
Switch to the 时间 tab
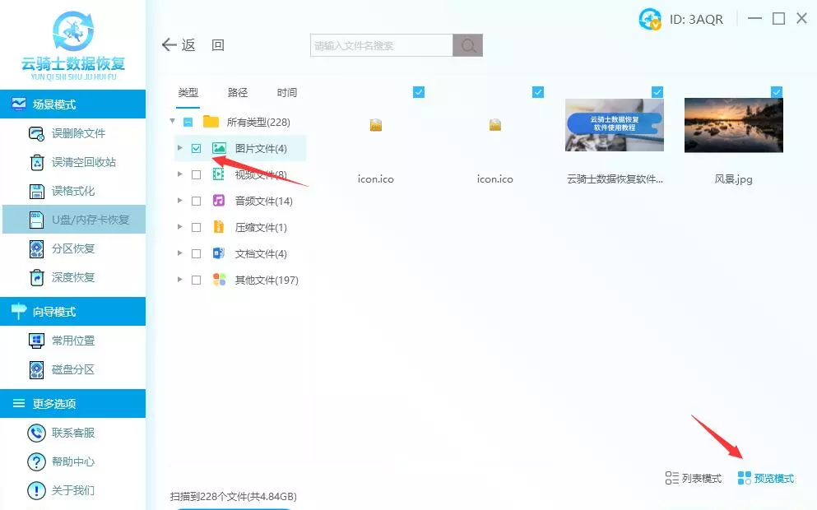click(286, 93)
